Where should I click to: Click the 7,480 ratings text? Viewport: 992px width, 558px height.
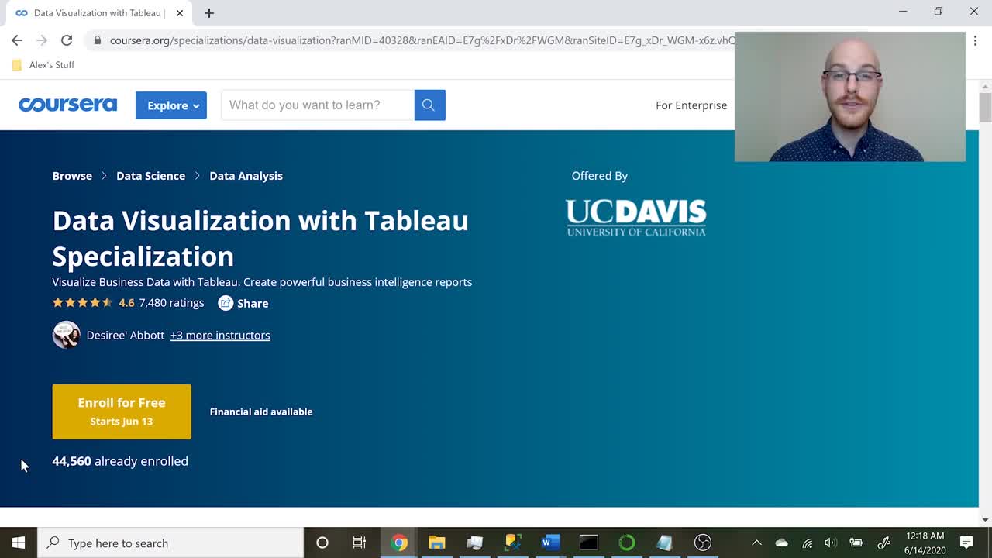pos(171,303)
